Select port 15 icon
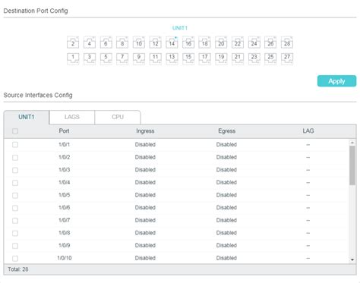This screenshot has width=360, height=283. point(188,58)
